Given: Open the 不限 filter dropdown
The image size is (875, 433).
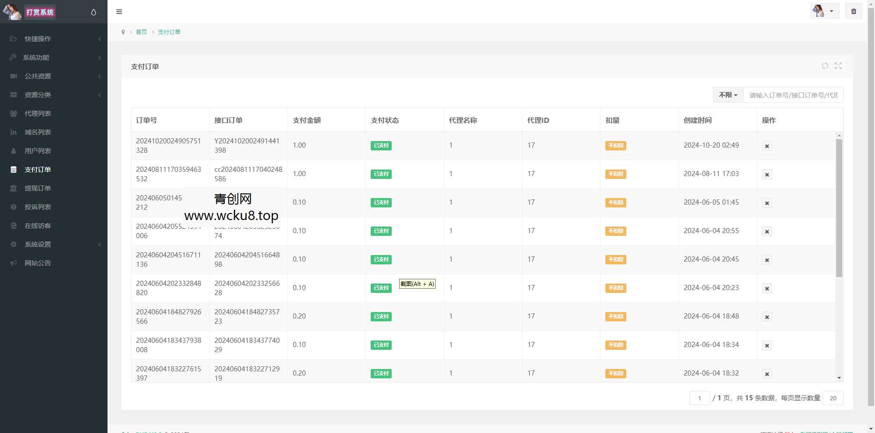Looking at the screenshot, I should (728, 95).
